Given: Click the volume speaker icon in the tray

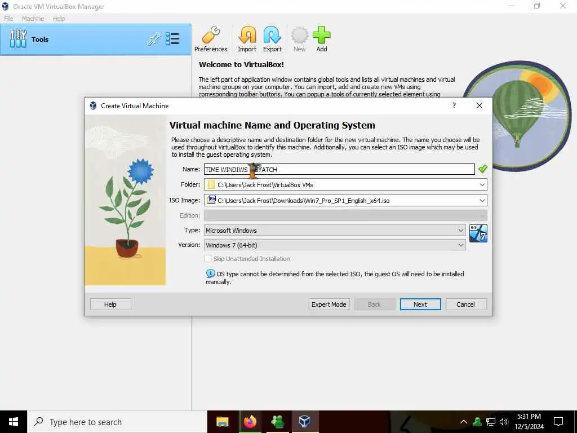Looking at the screenshot, I should (504, 422).
